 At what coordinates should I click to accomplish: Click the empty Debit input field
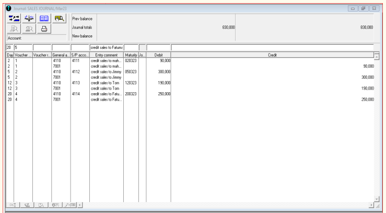(x=159, y=47)
